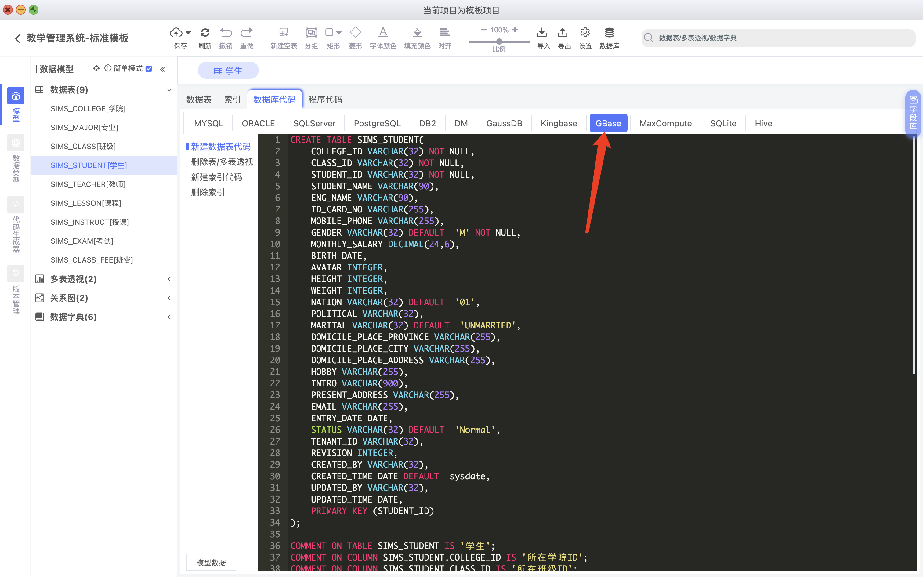Click the Export upload icon

[x=563, y=33]
